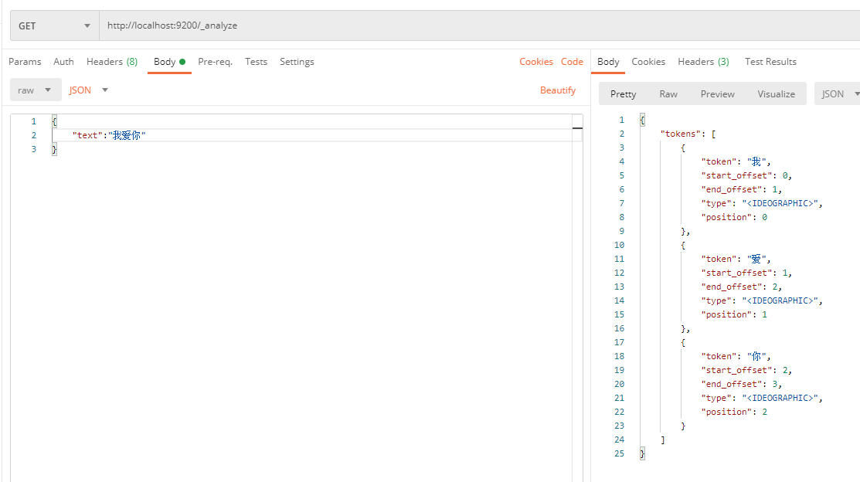Expand the raw body type dropdown
Screen dimensions: 860x482
click(36, 90)
